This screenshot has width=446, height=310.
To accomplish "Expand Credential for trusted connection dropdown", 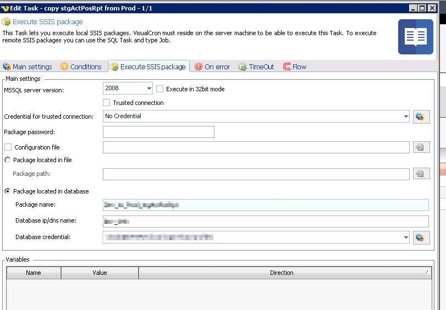I will tap(406, 117).
